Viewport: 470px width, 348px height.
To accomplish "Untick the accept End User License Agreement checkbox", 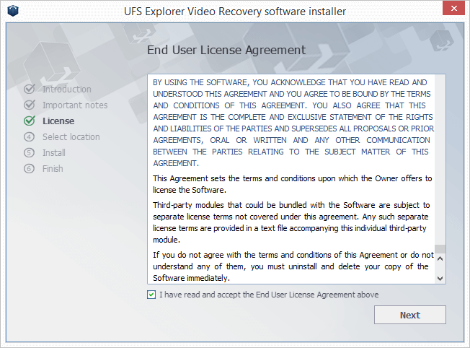I will click(151, 295).
